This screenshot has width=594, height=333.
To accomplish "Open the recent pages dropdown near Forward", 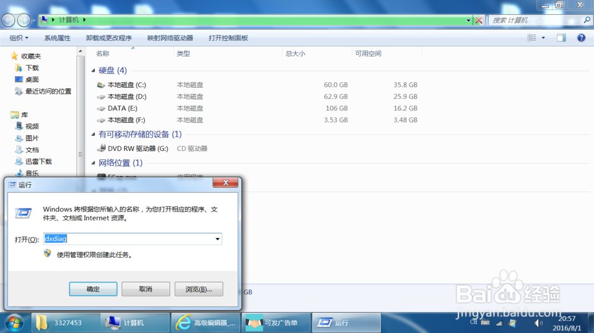I will click(34, 20).
